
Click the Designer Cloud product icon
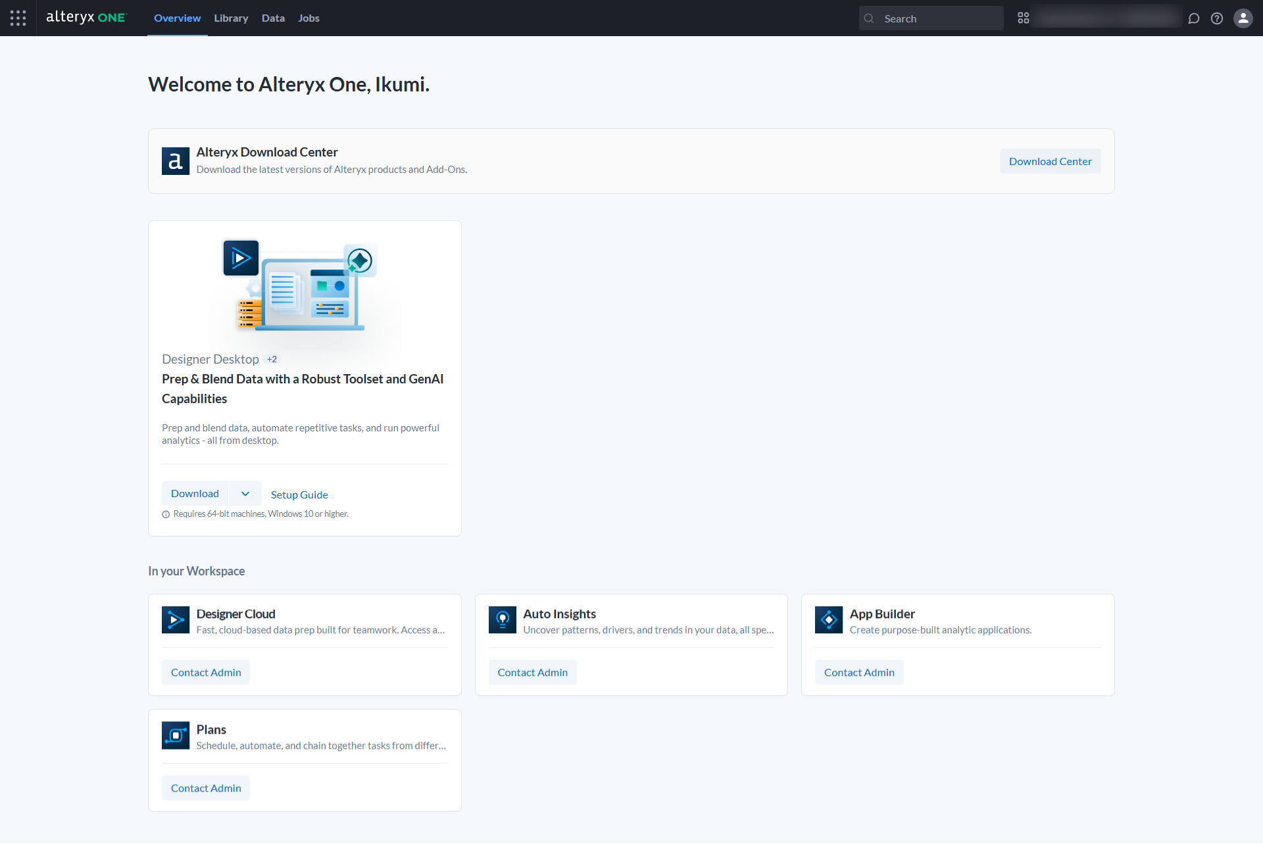coord(176,620)
